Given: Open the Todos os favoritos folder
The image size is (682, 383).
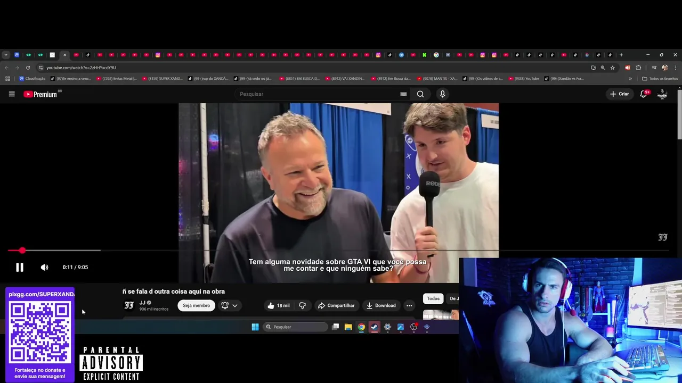Looking at the screenshot, I should tap(660, 79).
